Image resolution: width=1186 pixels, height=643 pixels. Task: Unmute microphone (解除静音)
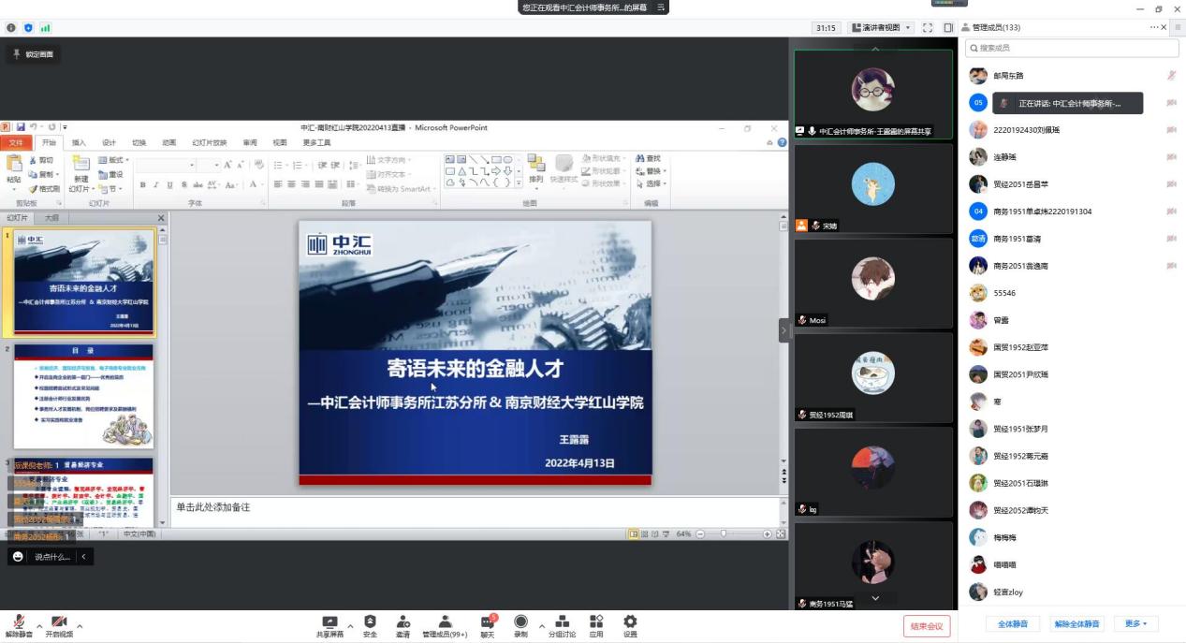point(19,624)
